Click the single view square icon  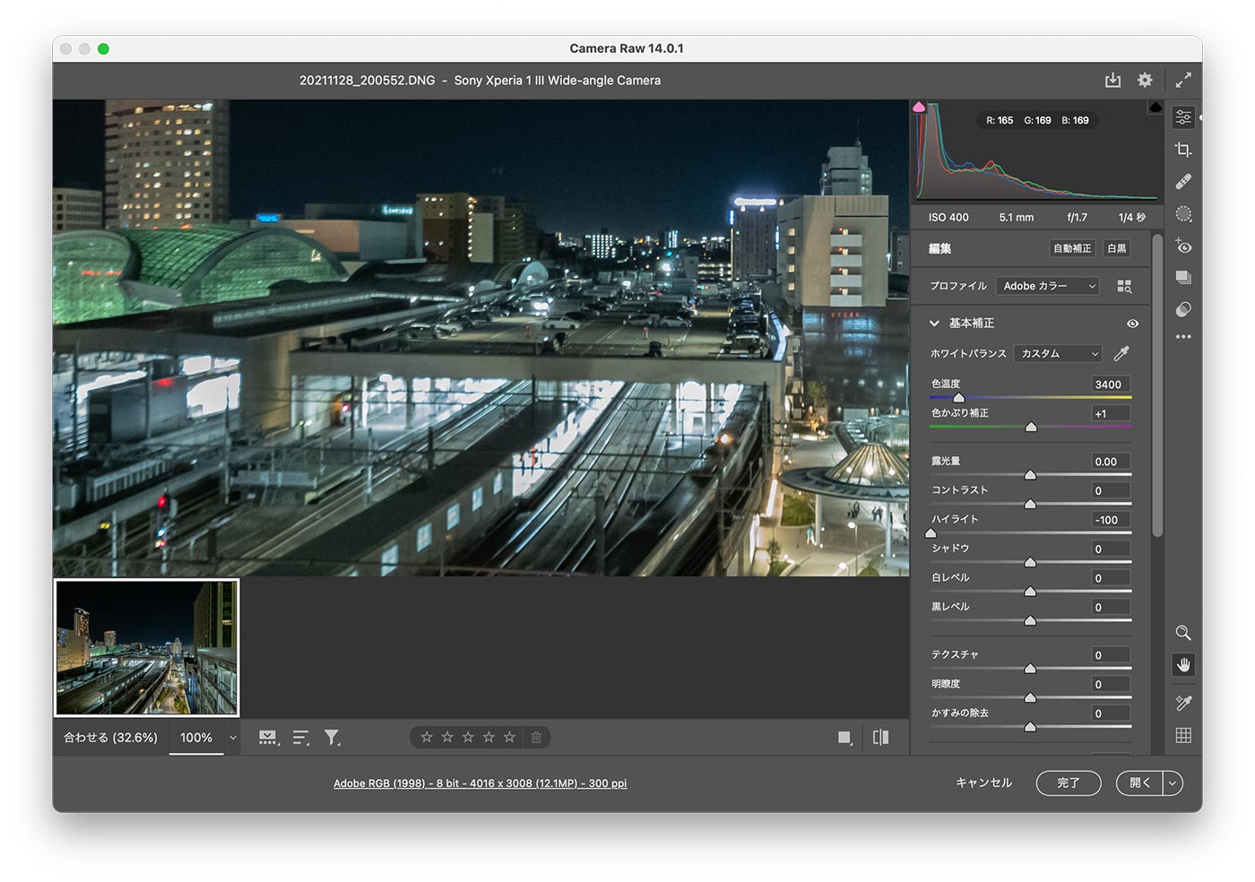[x=844, y=737]
